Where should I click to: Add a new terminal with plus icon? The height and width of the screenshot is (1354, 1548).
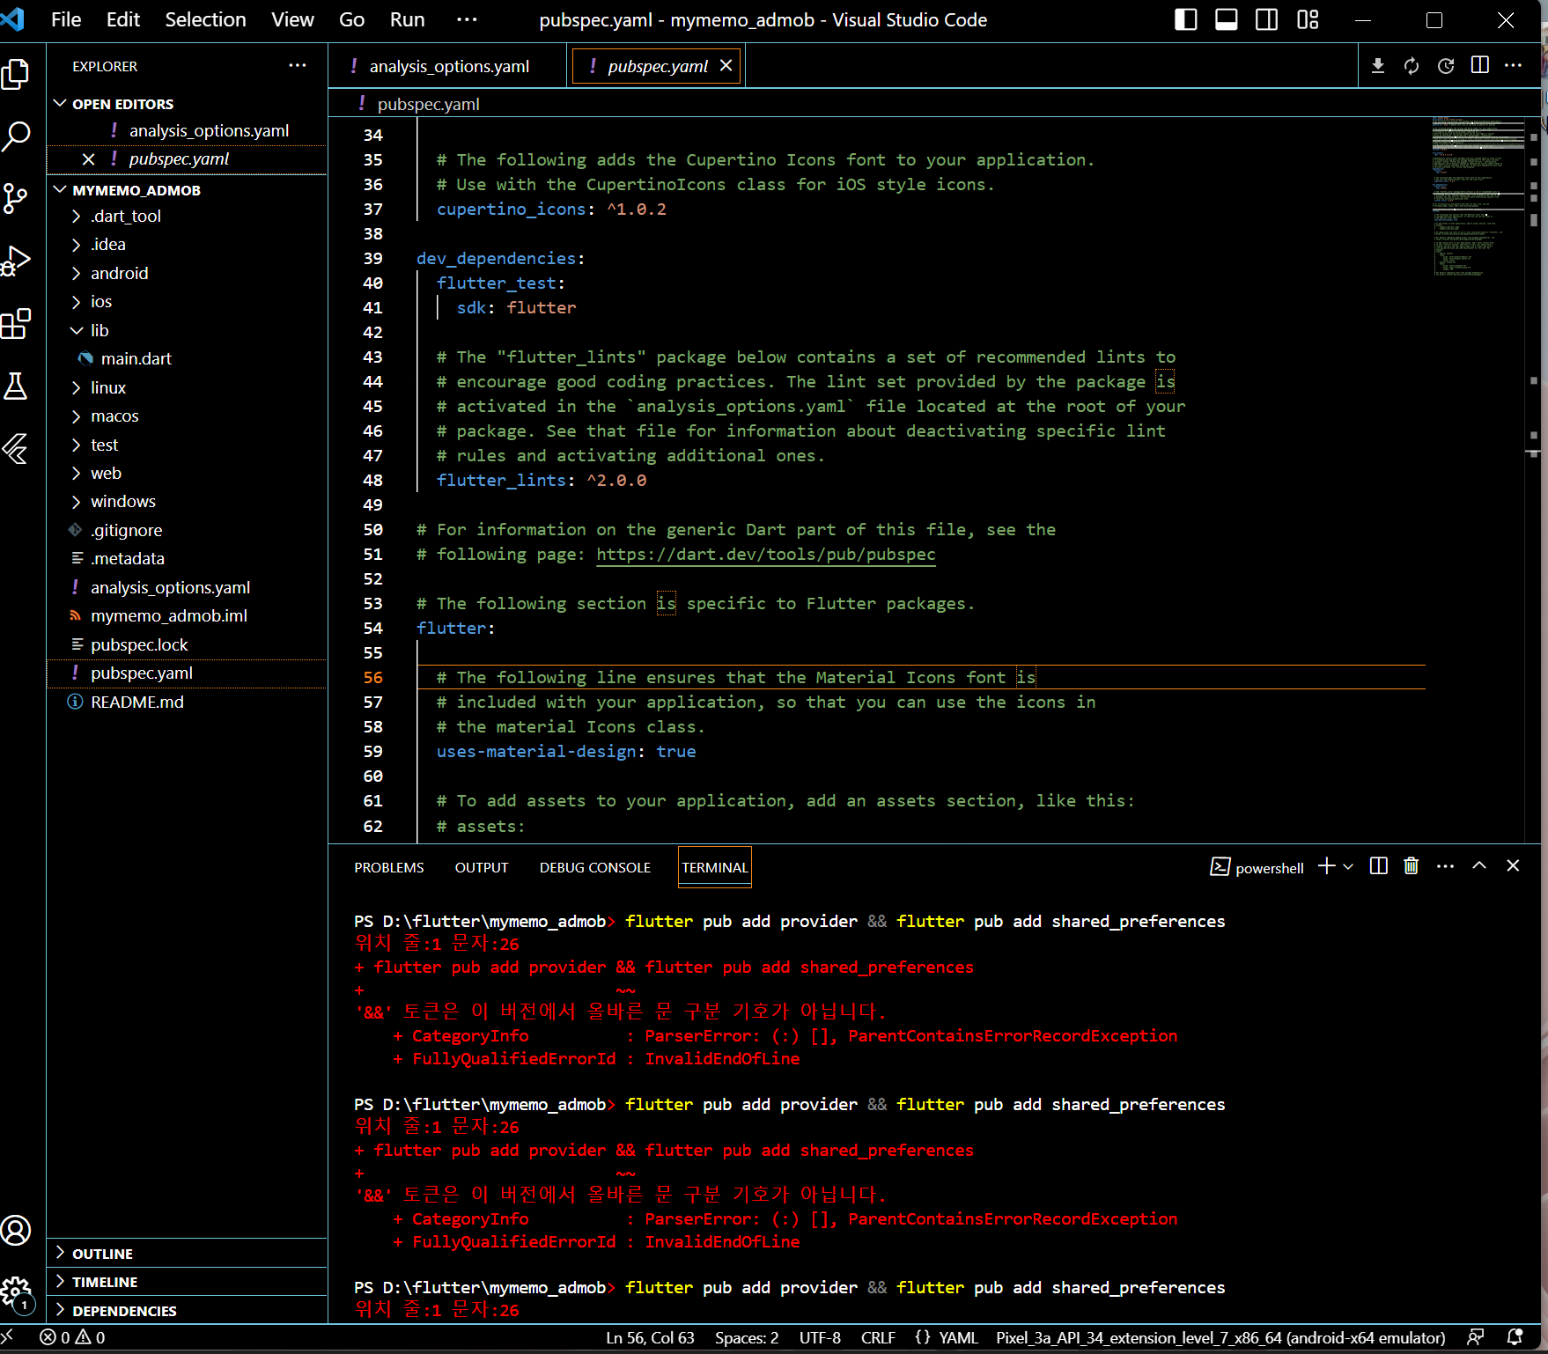tap(1326, 866)
